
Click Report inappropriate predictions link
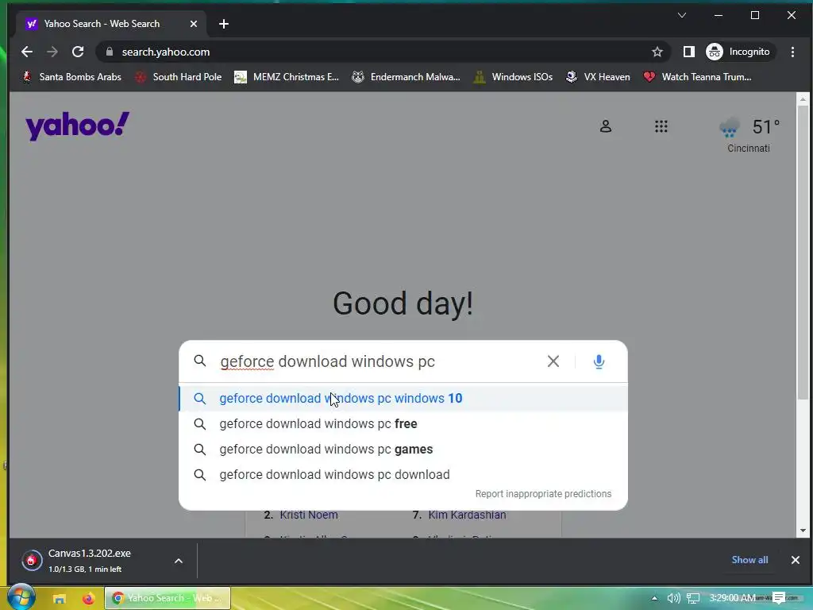543,494
